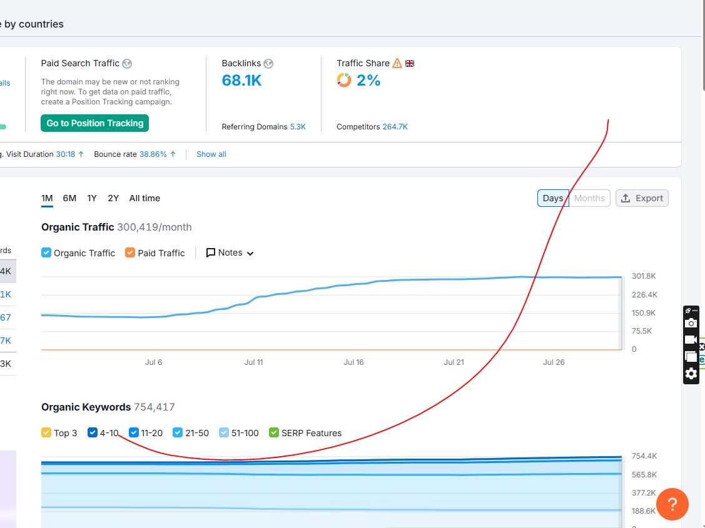Click the Organic Keywords 754,417 heading
Viewport: 705px width, 528px height.
pos(108,407)
